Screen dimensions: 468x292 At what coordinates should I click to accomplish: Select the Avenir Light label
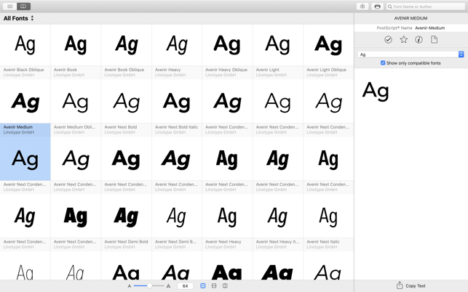[268, 70]
